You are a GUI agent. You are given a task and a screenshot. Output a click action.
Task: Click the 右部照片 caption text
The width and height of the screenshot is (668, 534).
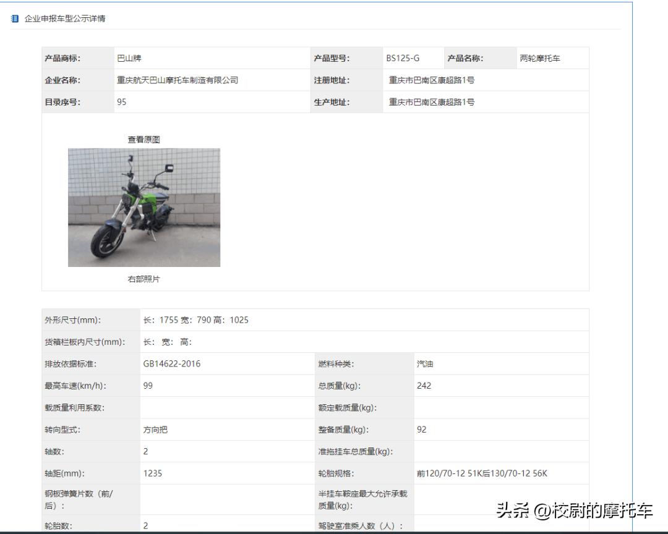144,278
